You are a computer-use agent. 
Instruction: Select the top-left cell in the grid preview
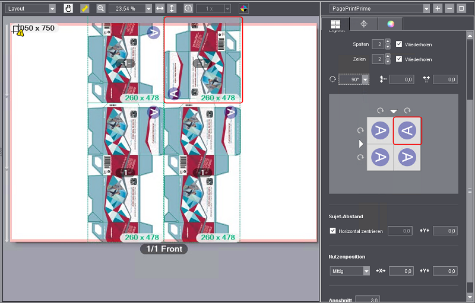tap(380, 130)
